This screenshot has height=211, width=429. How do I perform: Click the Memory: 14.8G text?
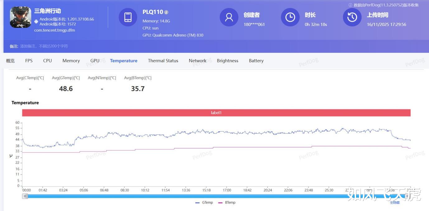point(156,21)
